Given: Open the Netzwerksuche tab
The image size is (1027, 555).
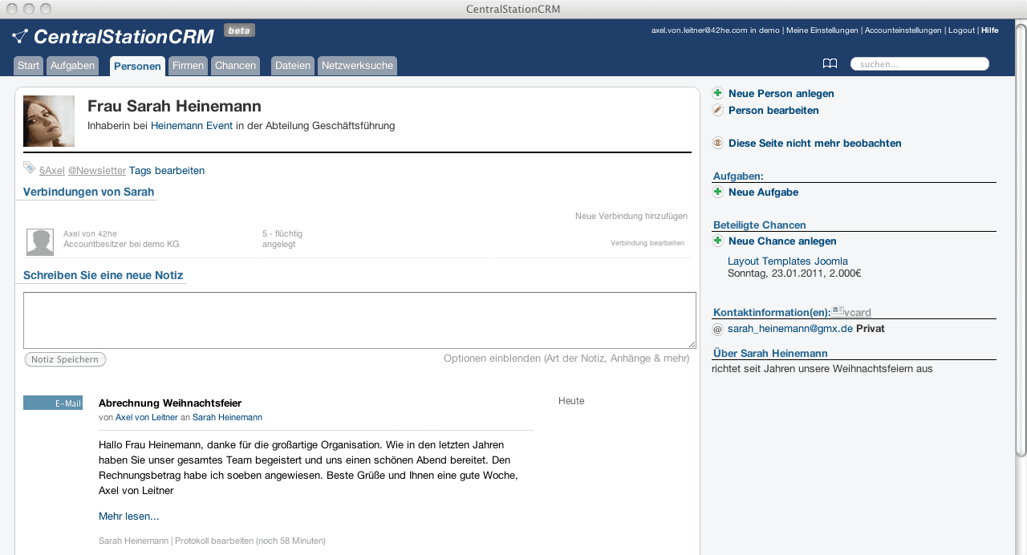Looking at the screenshot, I should click(x=357, y=66).
